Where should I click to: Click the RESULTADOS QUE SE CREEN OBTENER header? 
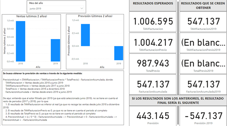203,6
